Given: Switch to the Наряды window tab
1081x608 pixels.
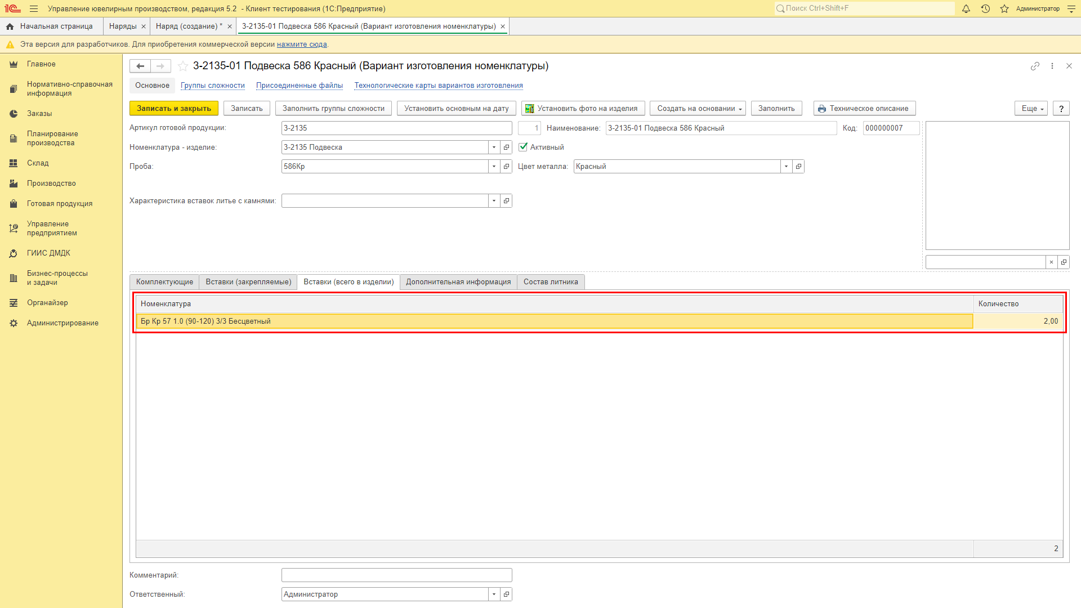Looking at the screenshot, I should [x=123, y=26].
